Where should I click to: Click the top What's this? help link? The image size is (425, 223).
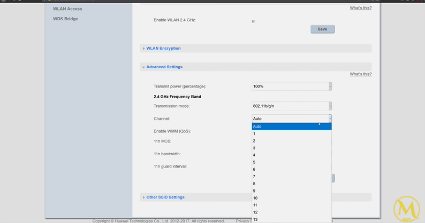360,8
